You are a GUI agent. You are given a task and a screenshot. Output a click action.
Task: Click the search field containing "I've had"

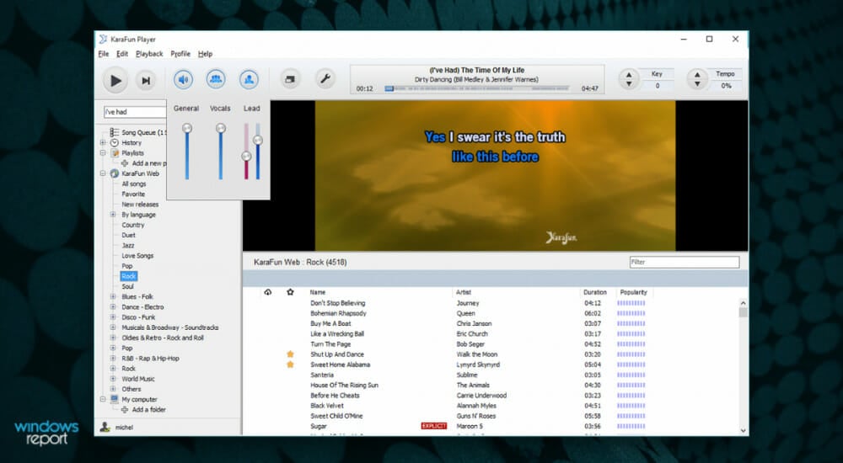(135, 112)
